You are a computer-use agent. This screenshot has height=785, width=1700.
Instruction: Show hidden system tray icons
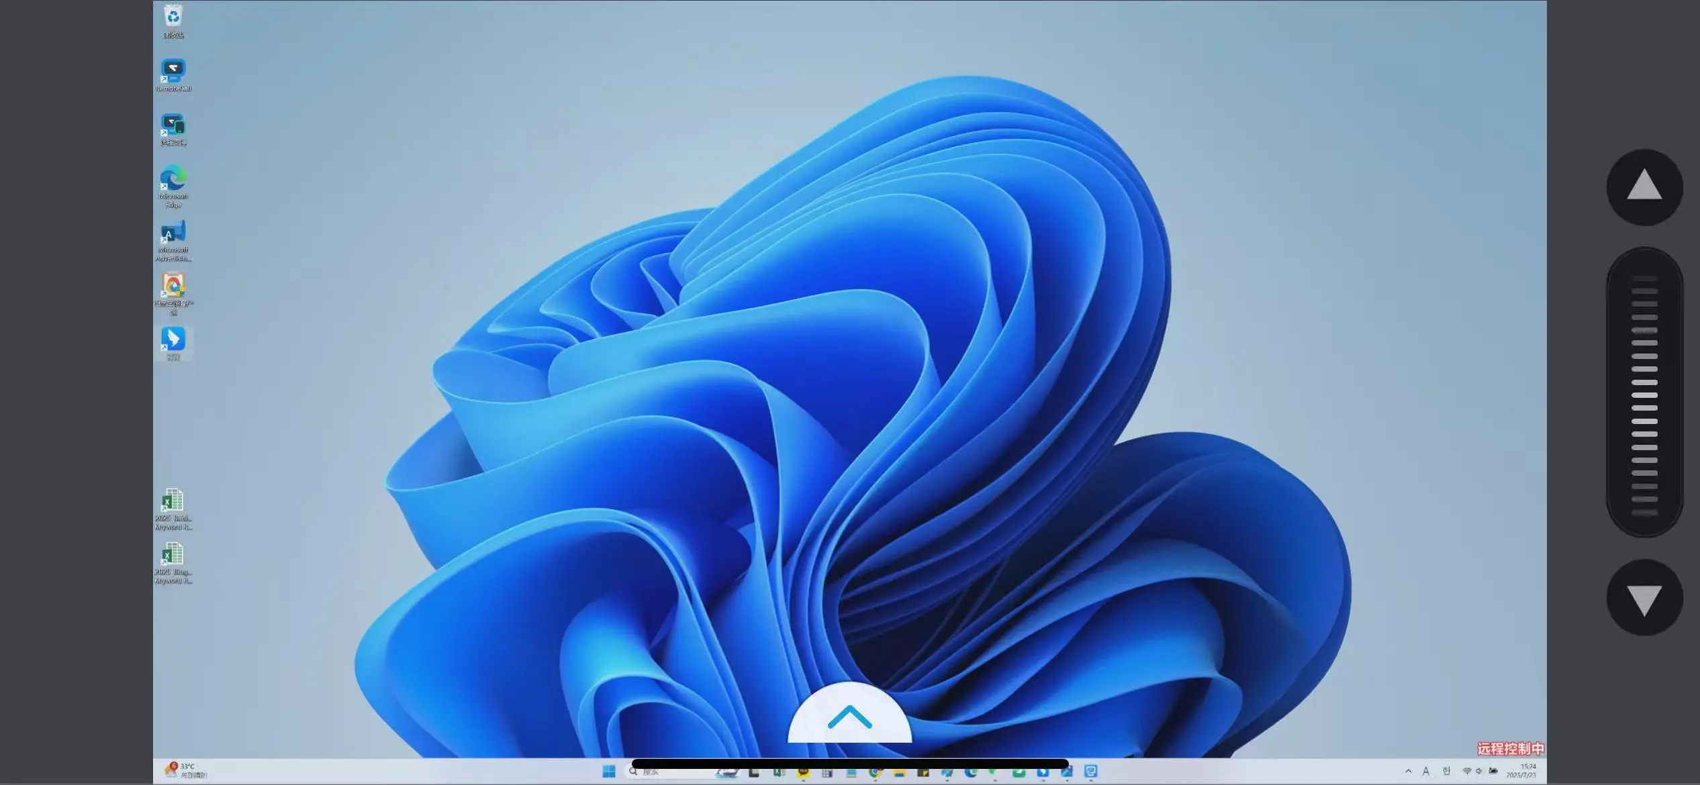click(x=1409, y=771)
